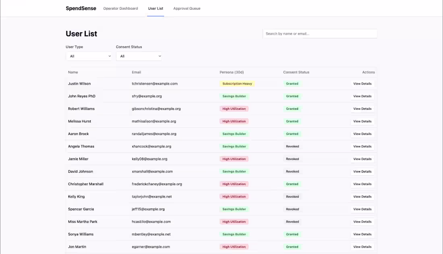The width and height of the screenshot is (443, 254).
Task: Expand the User Type dropdown
Action: coord(89,56)
